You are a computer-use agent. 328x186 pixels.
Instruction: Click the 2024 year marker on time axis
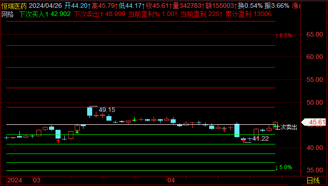(15, 181)
